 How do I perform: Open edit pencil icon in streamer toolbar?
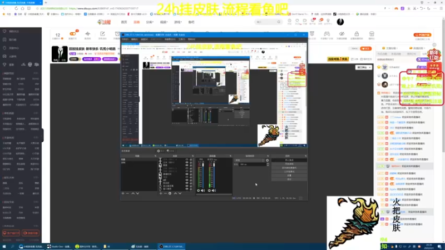[102, 34]
